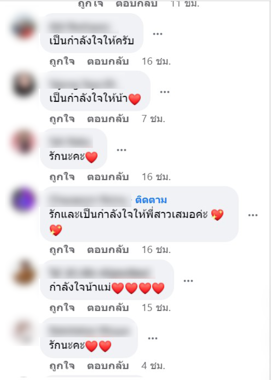271x380 pixels.
Task: Click the purple profile avatar
Action: [x=23, y=200]
